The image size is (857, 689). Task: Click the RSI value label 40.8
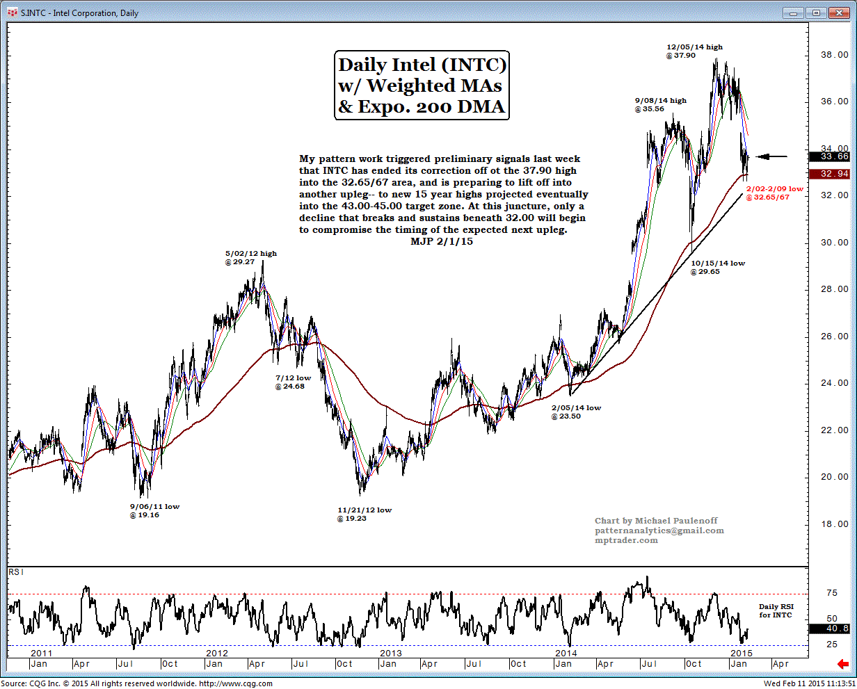pyautogui.click(x=828, y=629)
